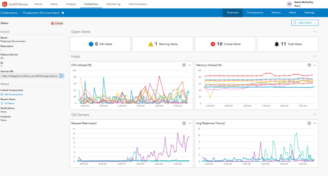328x176 pixels.
Task: Click the Incidents label
Action: (6, 116)
